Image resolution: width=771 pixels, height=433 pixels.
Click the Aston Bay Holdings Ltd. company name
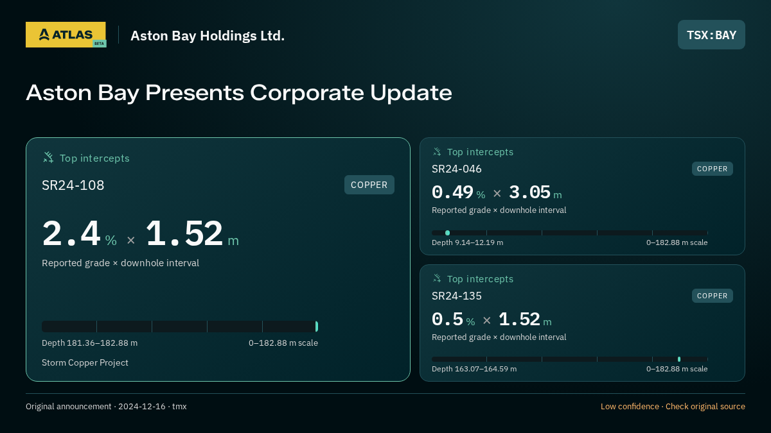[208, 35]
